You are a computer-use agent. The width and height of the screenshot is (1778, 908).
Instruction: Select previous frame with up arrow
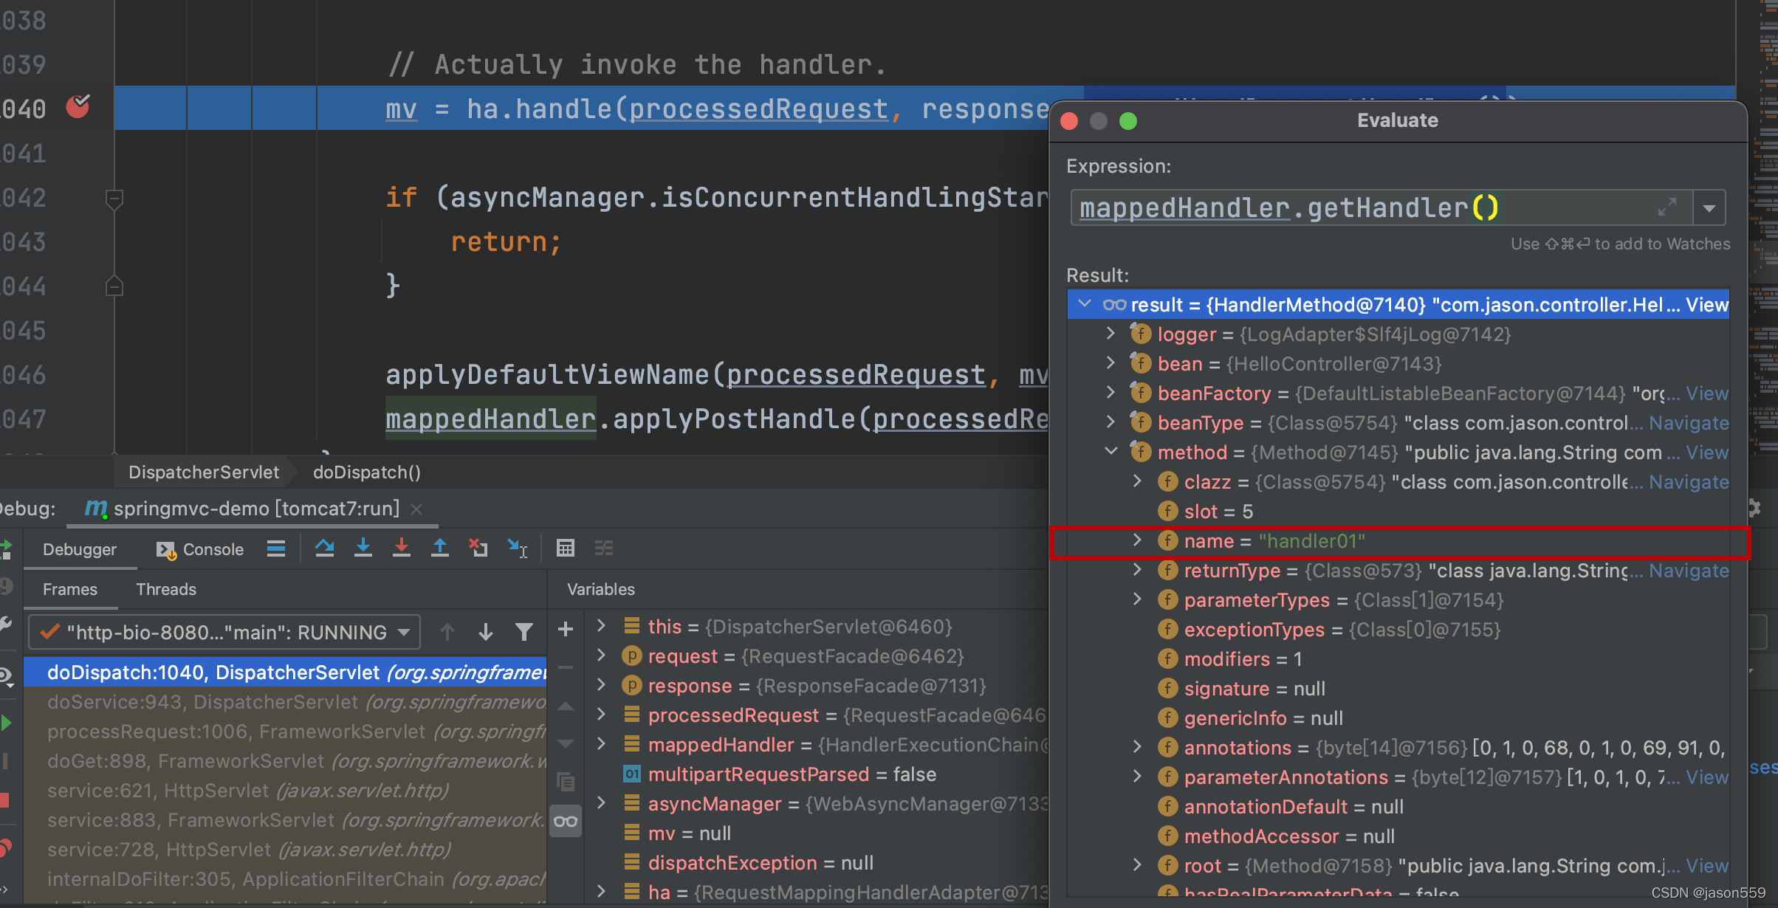click(x=447, y=632)
